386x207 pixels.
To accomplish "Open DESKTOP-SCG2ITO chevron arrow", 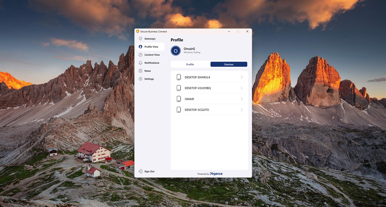I will click(242, 110).
